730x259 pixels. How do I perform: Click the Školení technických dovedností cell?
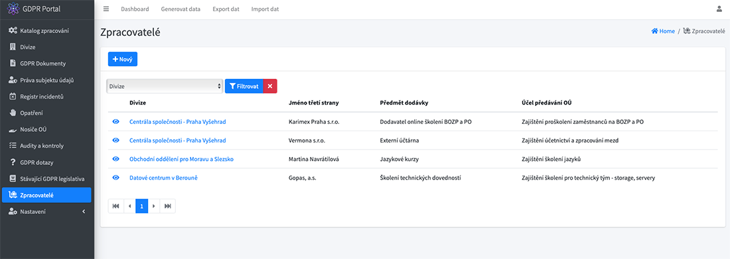pyautogui.click(x=420, y=178)
